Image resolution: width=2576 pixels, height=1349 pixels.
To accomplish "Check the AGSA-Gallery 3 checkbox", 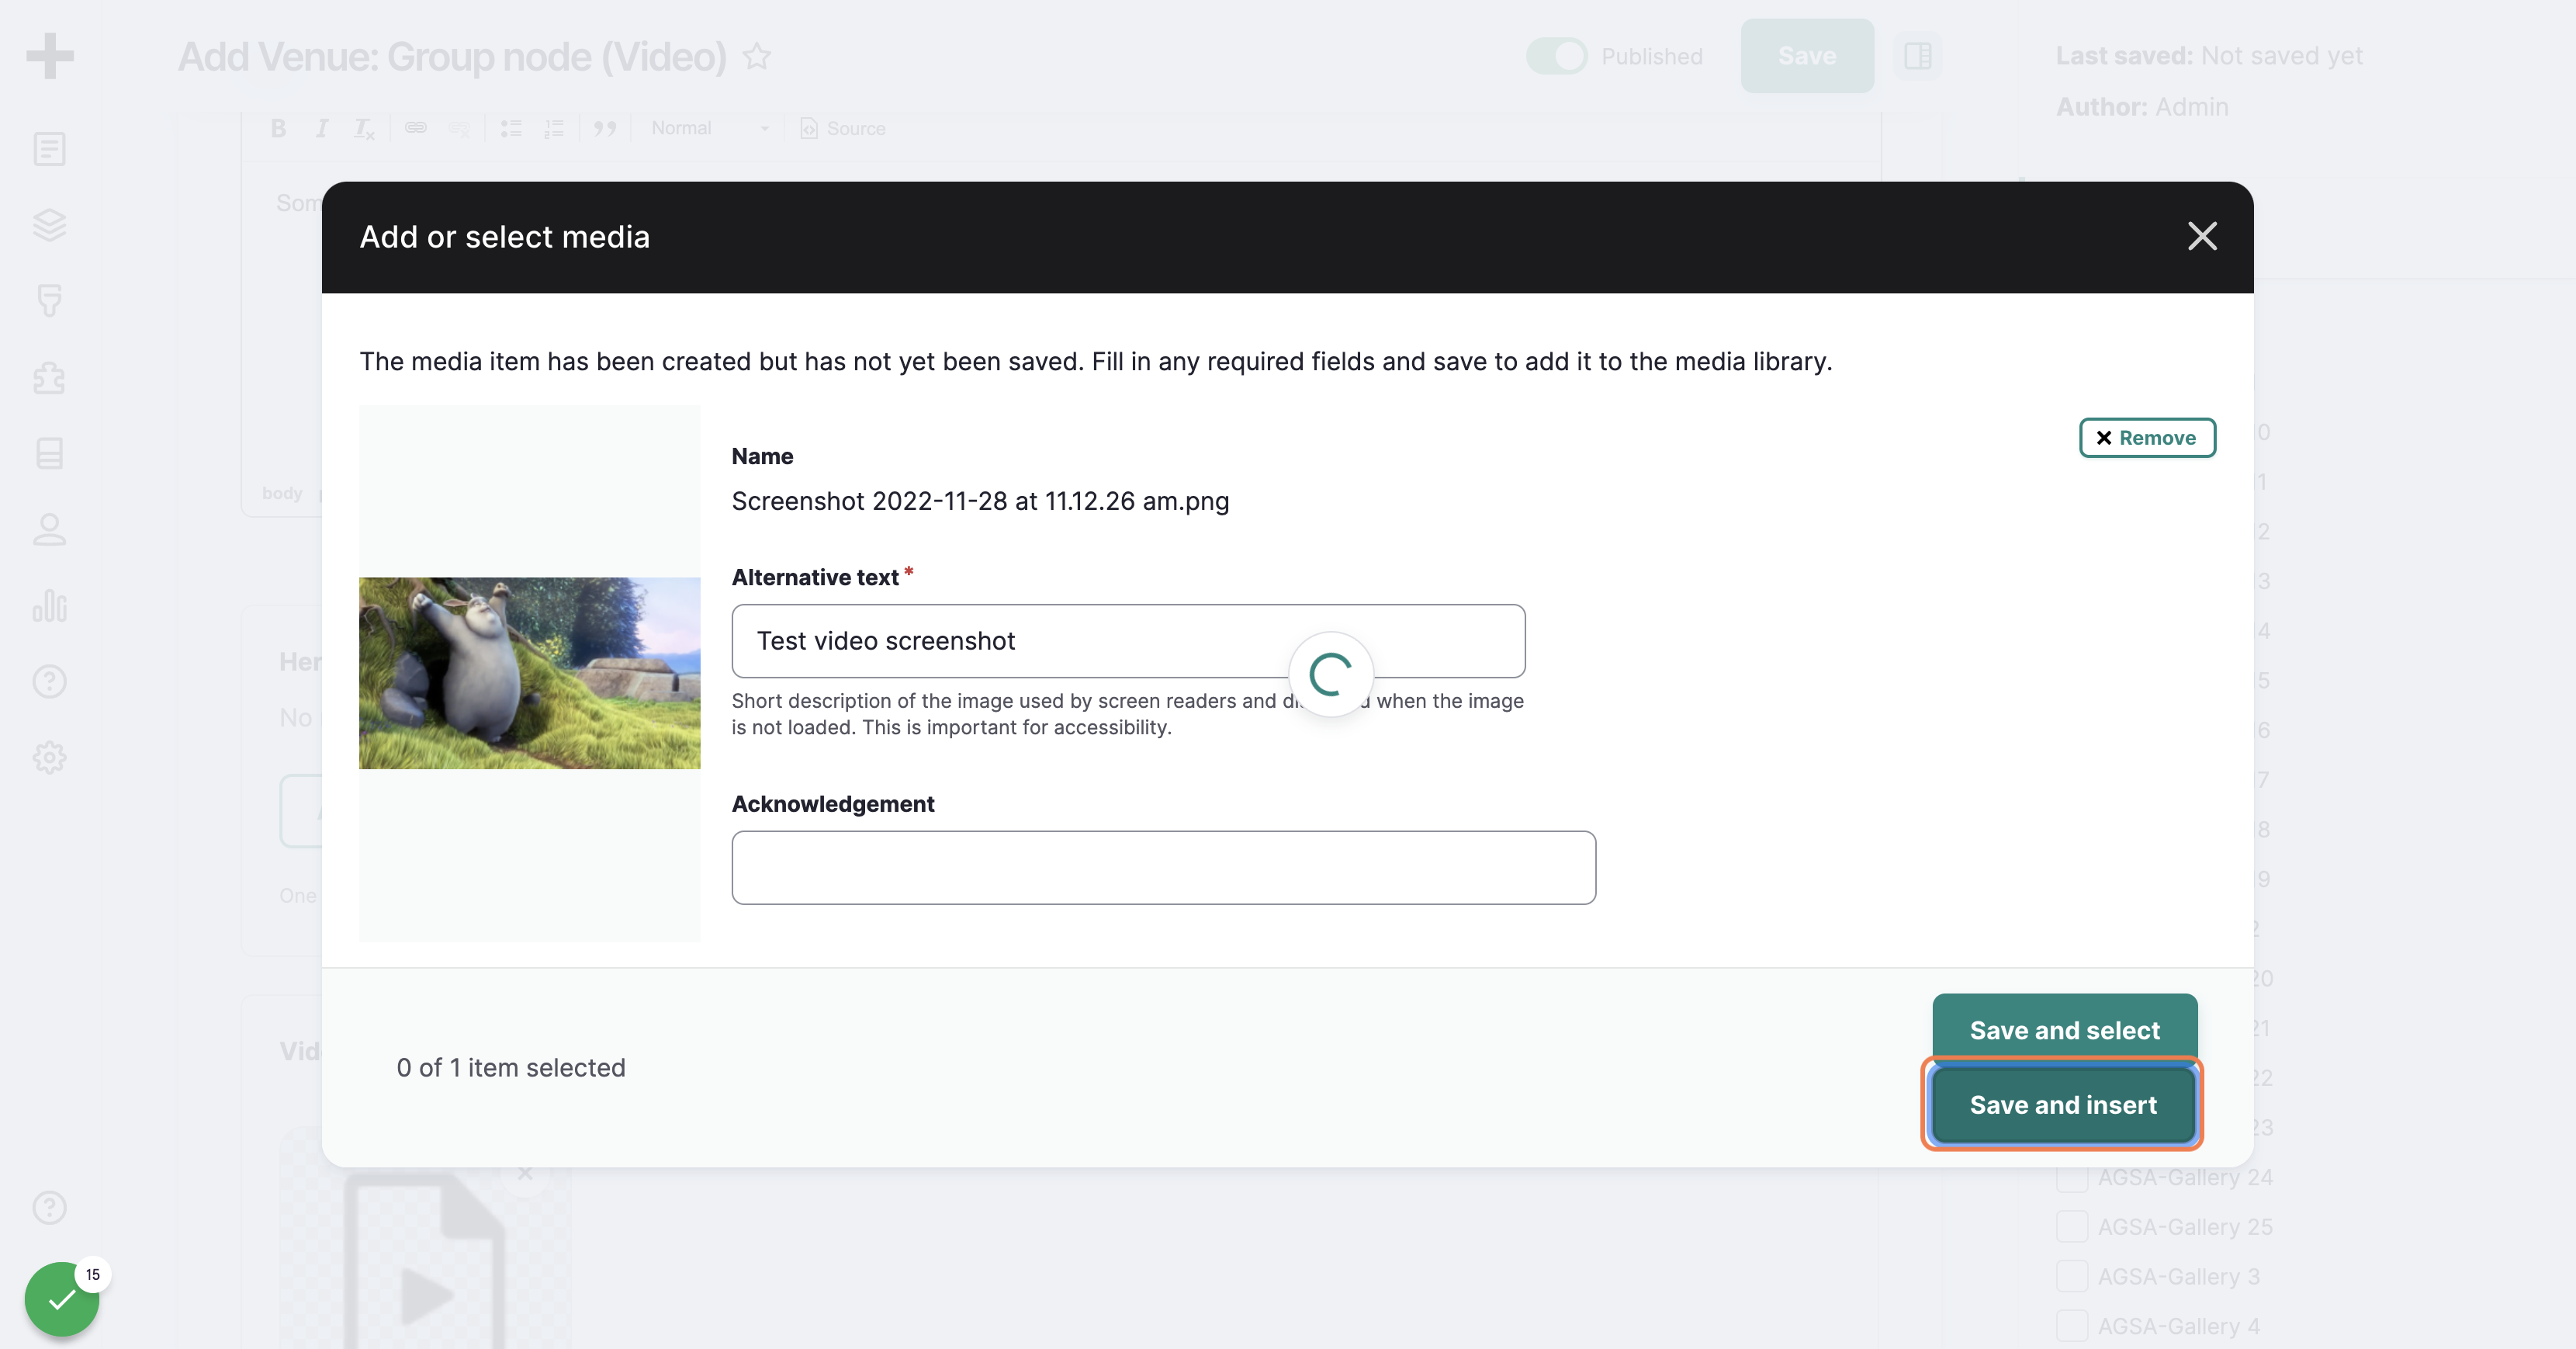I will tap(2072, 1276).
